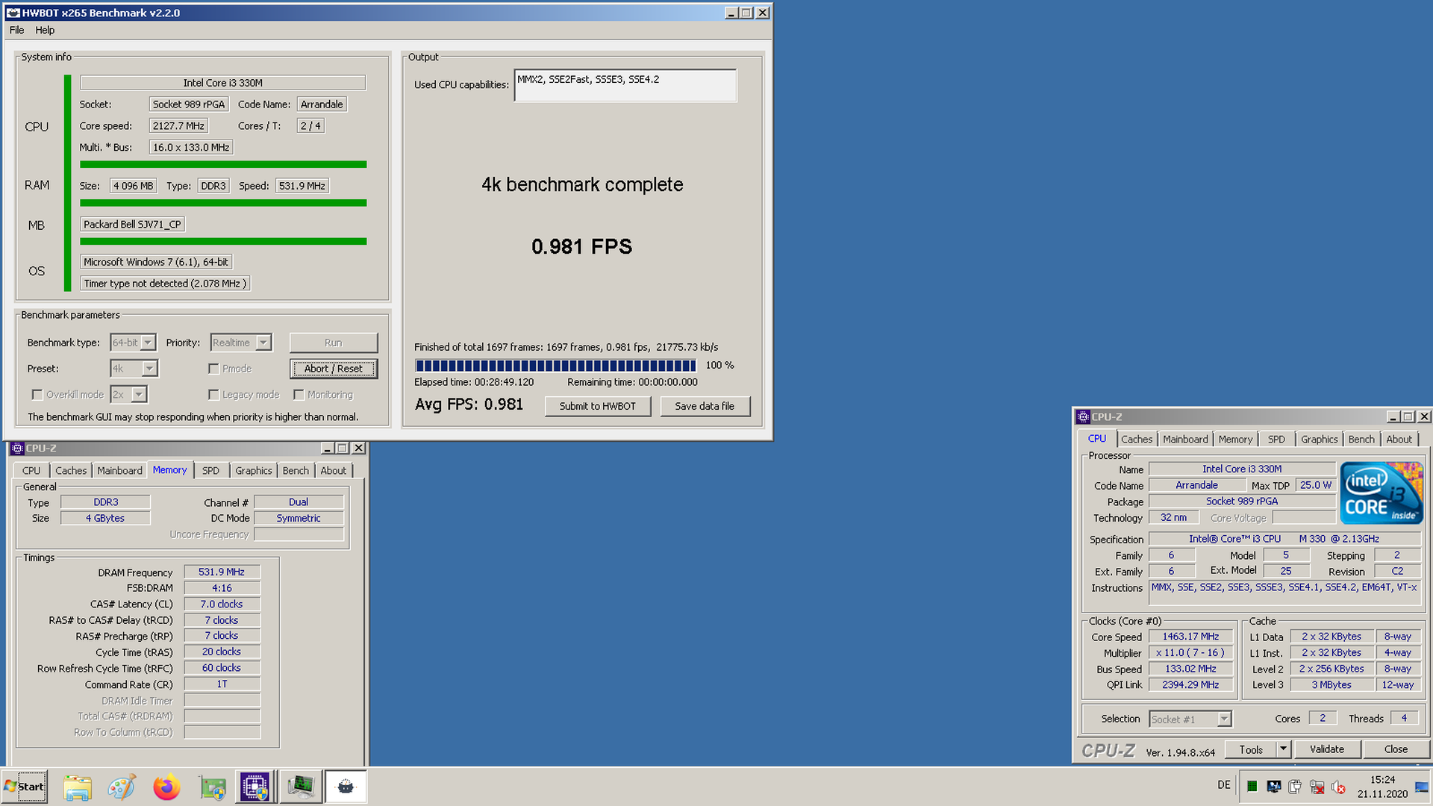Image resolution: width=1433 pixels, height=806 pixels.
Task: Open the green hardware card taskbar icon
Action: pyautogui.click(x=212, y=787)
